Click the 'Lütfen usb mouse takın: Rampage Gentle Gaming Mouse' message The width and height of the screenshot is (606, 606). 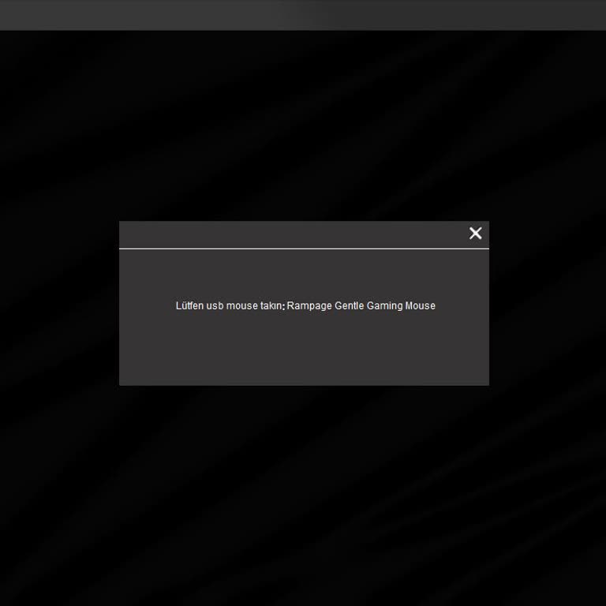[305, 305]
